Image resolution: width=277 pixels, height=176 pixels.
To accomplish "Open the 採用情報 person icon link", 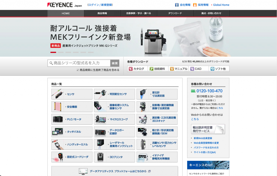I will pyautogui.click(x=195, y=5).
